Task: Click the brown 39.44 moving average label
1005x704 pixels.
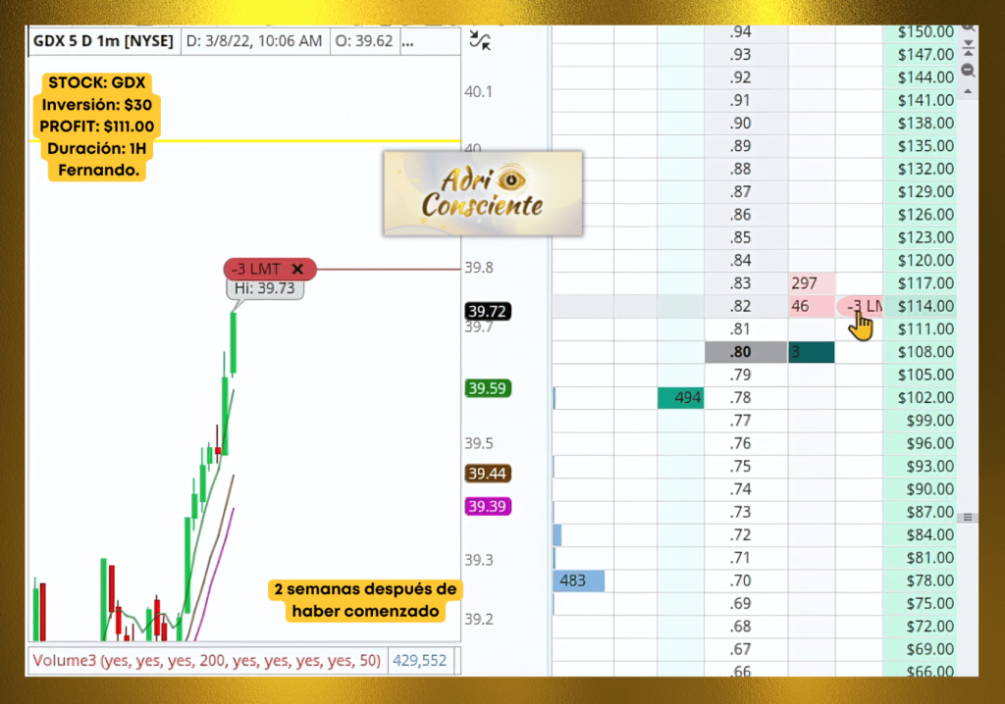Action: pos(487,474)
